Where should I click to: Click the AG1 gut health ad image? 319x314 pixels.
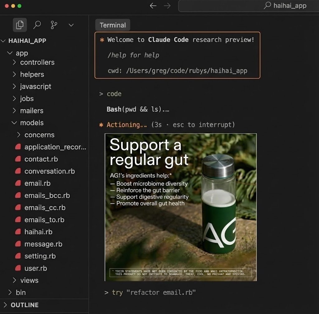click(x=181, y=207)
